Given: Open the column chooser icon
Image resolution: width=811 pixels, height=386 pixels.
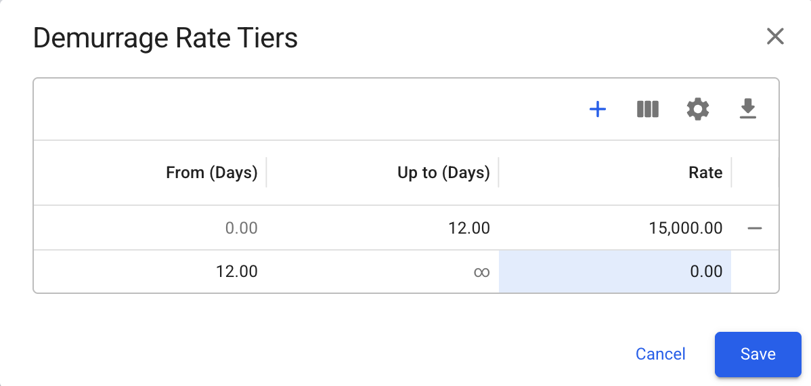Looking at the screenshot, I should point(648,109).
